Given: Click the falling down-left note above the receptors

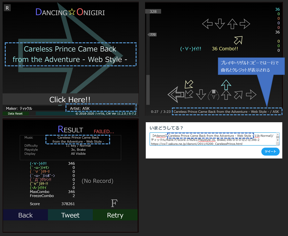Looking at the screenshot, I should pos(189,84).
